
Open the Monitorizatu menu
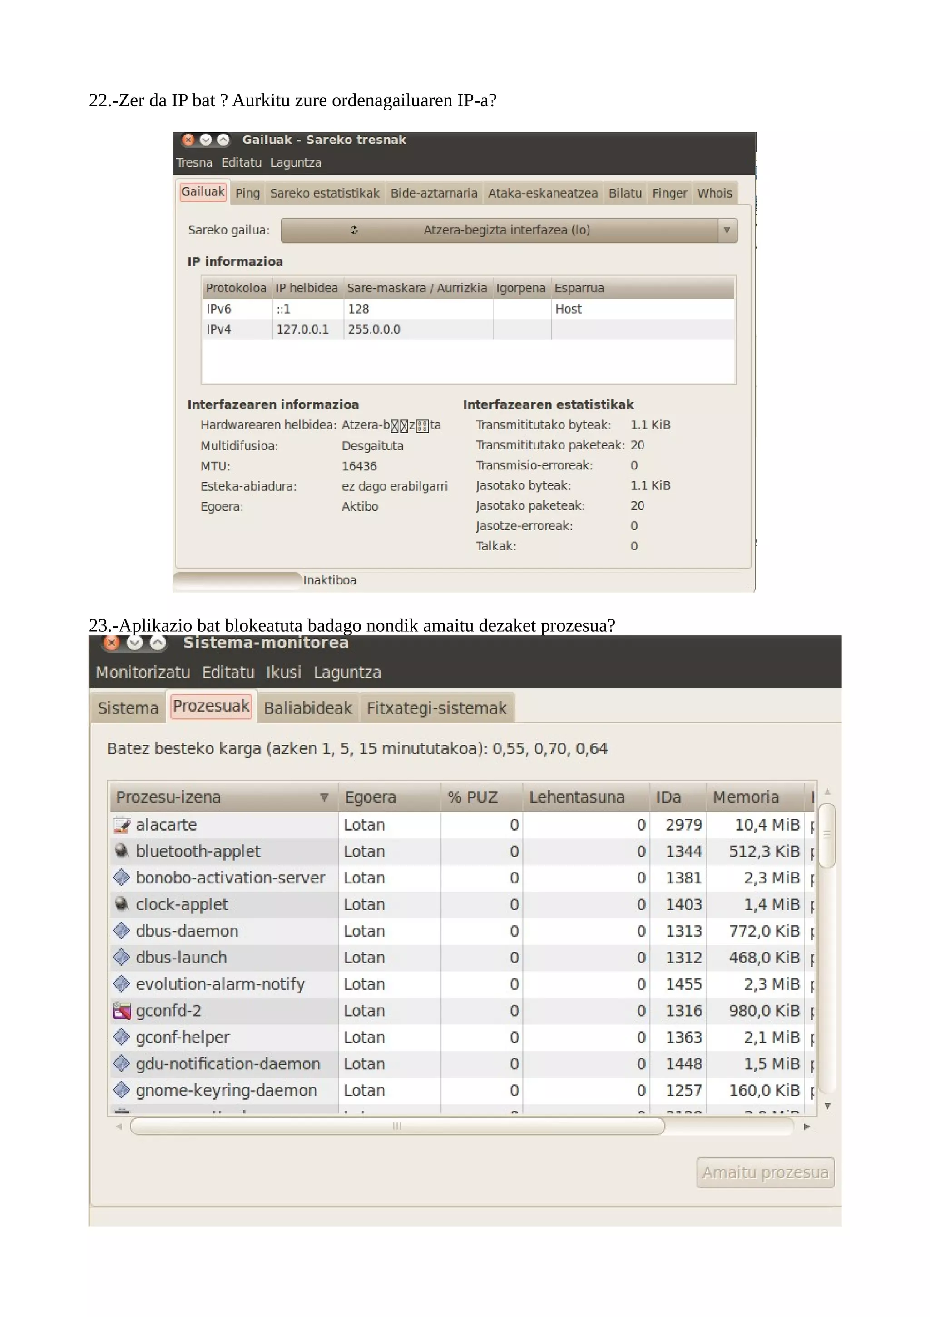pos(143,672)
